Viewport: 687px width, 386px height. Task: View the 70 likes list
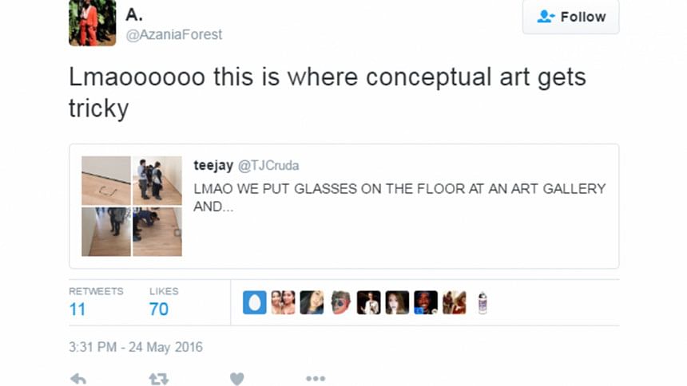coord(159,309)
